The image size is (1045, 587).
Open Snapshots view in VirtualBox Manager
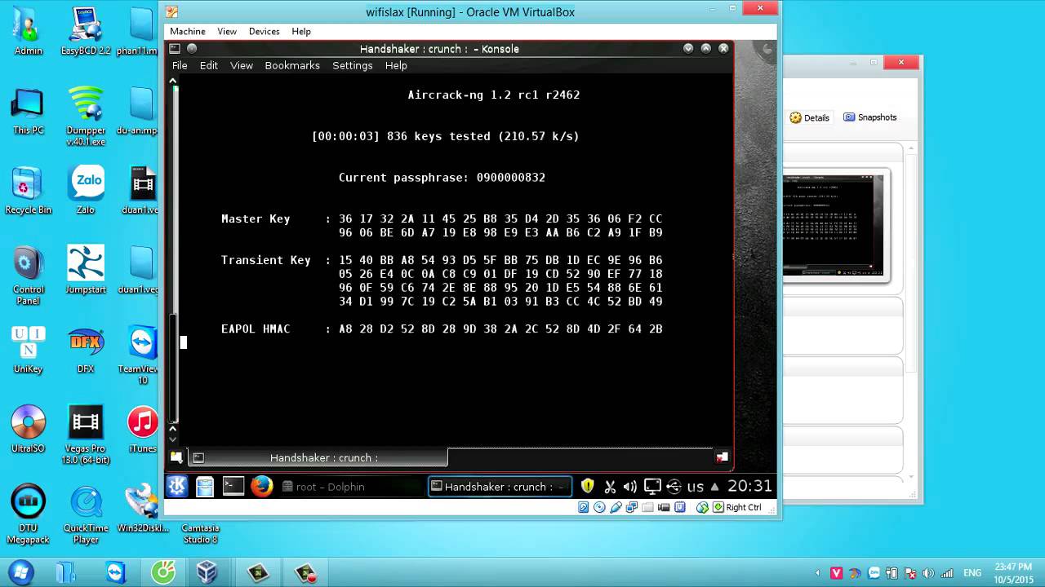point(869,117)
